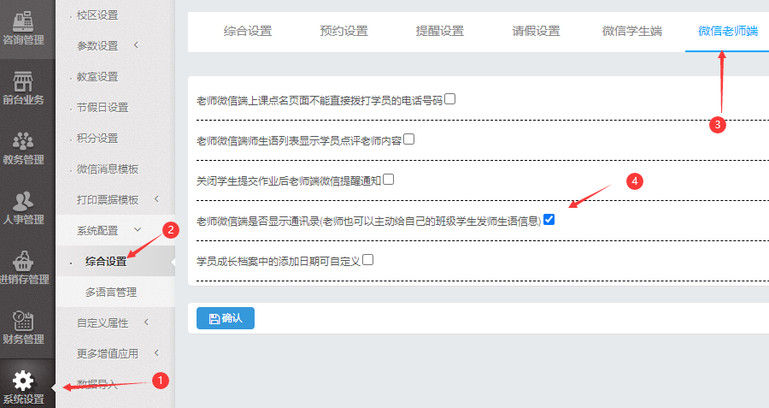Click the 确认 button

pos(226,318)
